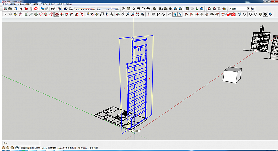The height and width of the screenshot is (151, 278).
Task: Click the Open file folder icon
Action: [10, 8]
